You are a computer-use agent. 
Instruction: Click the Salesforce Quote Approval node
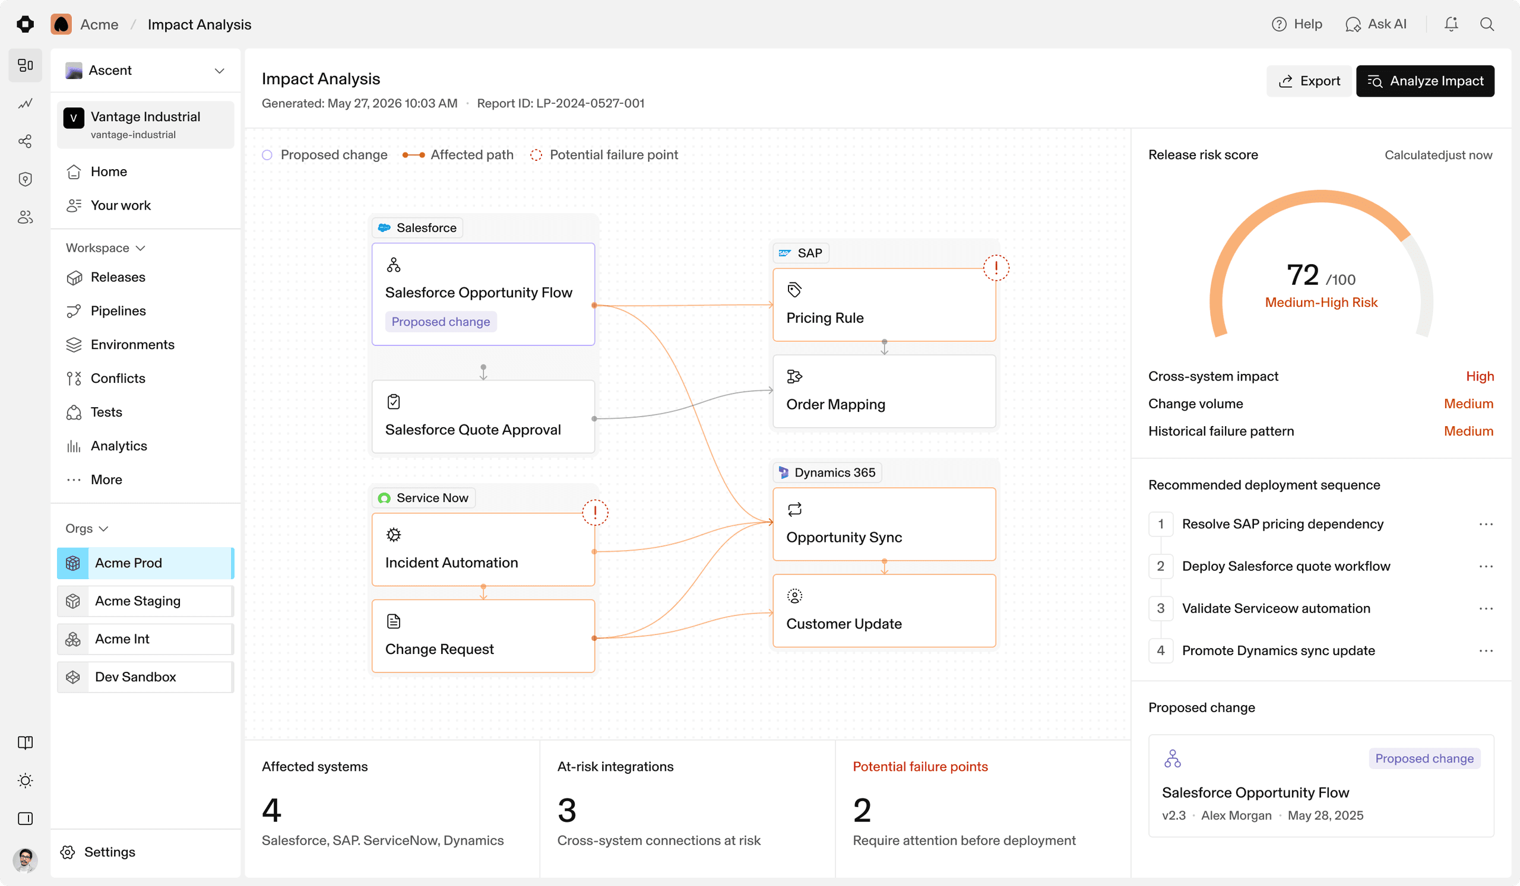pos(483,417)
